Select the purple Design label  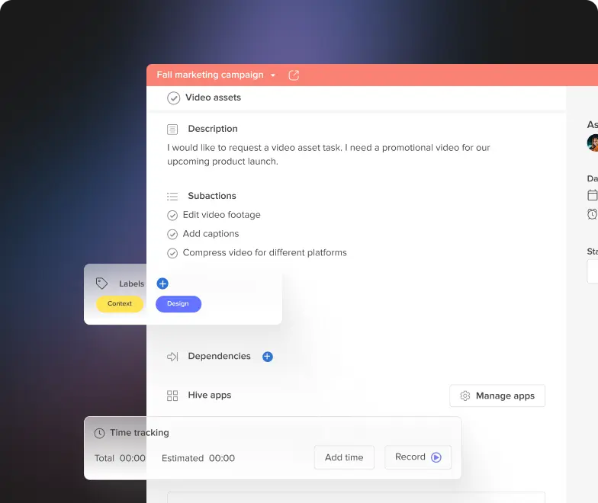(x=178, y=304)
